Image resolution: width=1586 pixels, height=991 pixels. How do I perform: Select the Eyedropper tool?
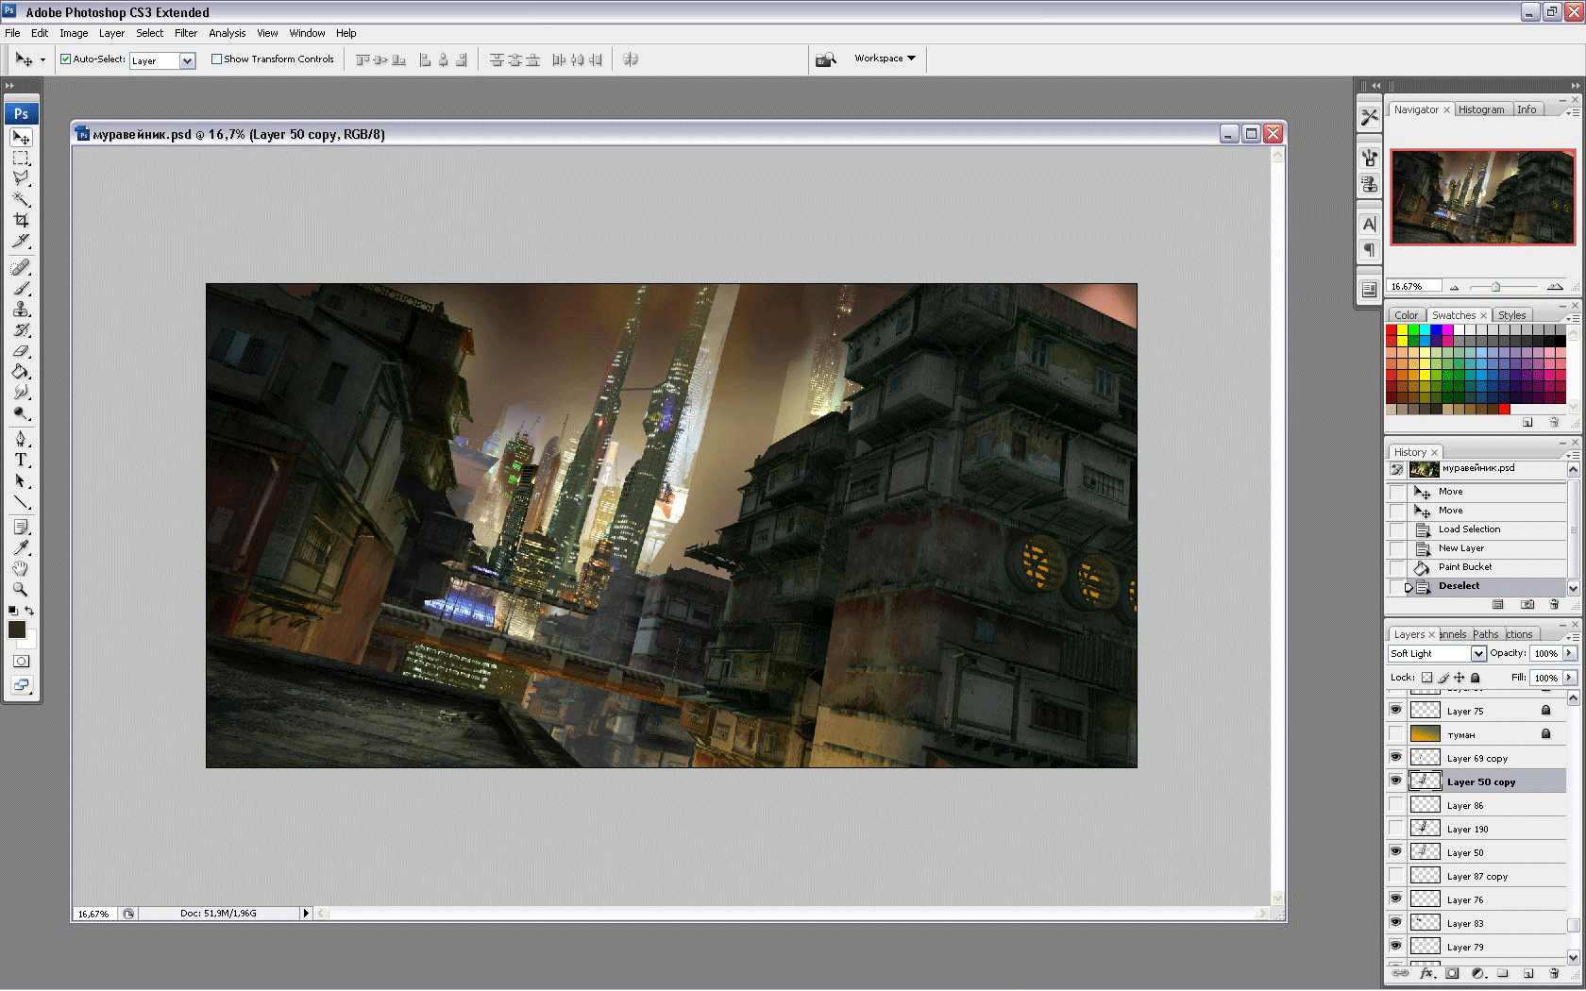[x=21, y=547]
